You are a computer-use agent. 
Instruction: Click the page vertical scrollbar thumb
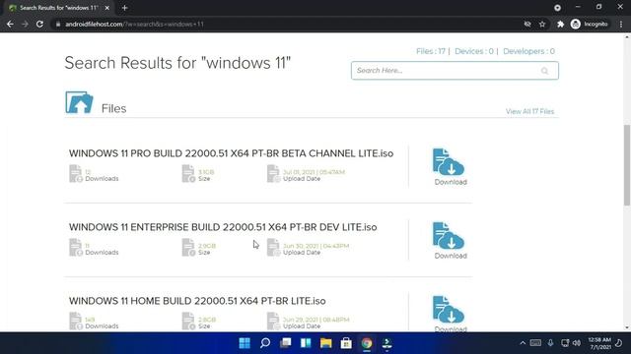click(627, 165)
